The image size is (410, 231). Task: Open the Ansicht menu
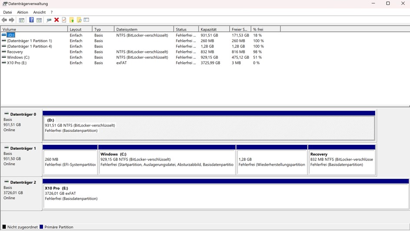pos(40,12)
